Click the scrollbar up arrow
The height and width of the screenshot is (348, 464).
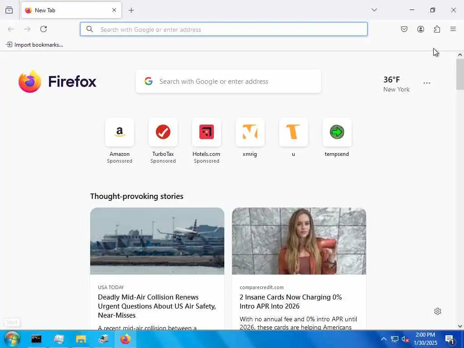point(460,55)
